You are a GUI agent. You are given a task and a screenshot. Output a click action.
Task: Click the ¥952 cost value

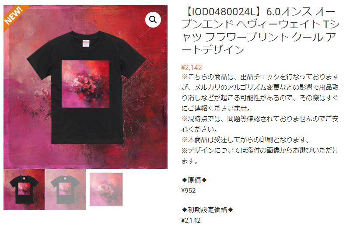(189, 191)
